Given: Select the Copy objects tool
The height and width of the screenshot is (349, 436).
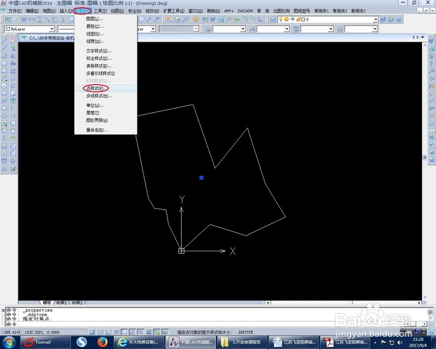Looking at the screenshot, I should click(x=13, y=48).
